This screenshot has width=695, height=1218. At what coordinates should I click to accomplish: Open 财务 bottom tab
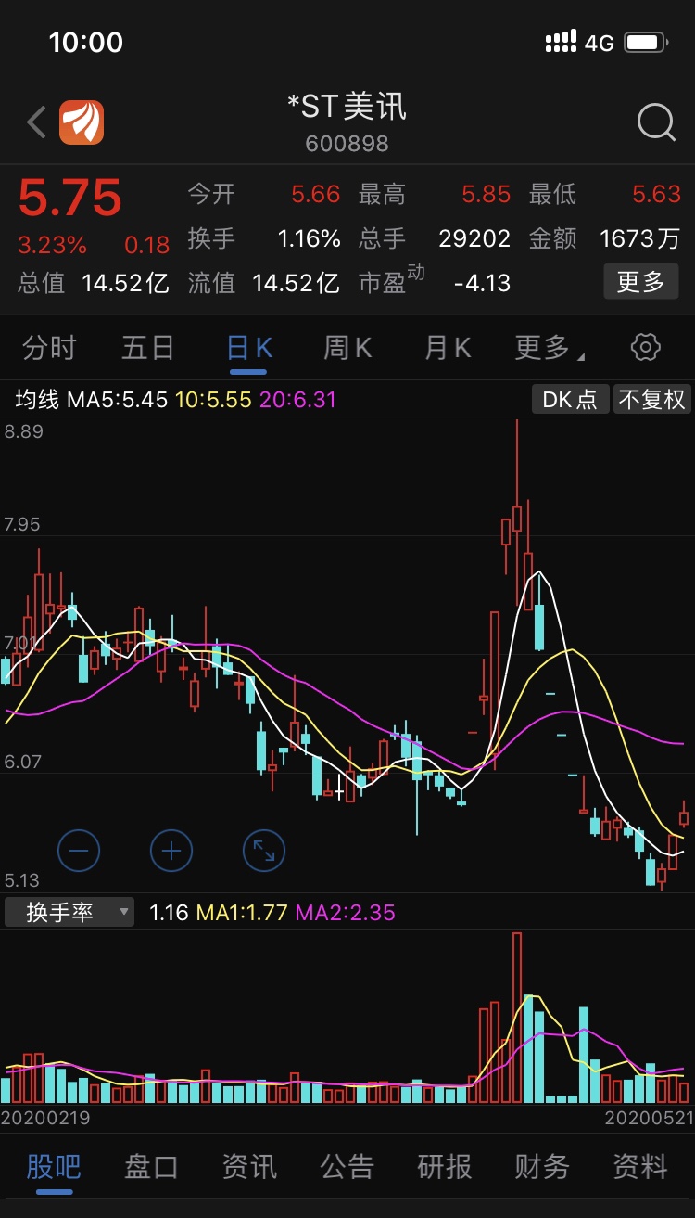[x=542, y=1166]
